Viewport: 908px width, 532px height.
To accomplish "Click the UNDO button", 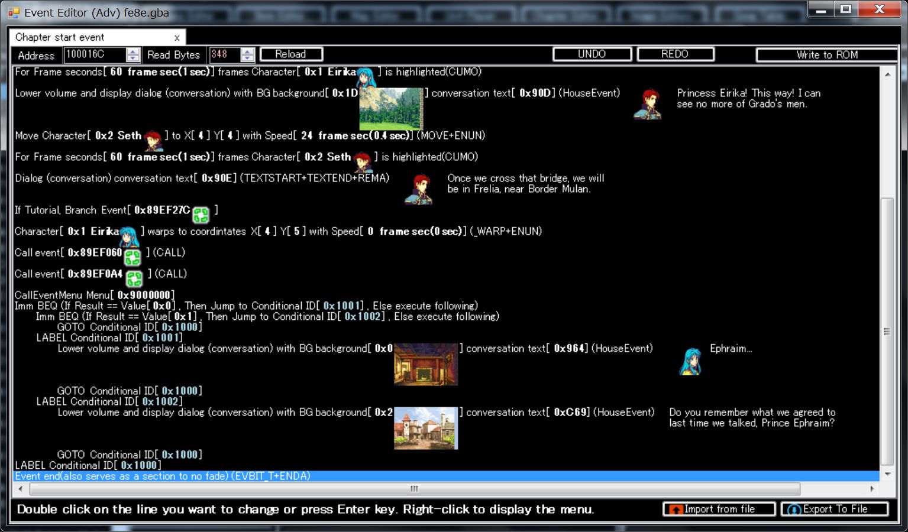I will coord(592,54).
